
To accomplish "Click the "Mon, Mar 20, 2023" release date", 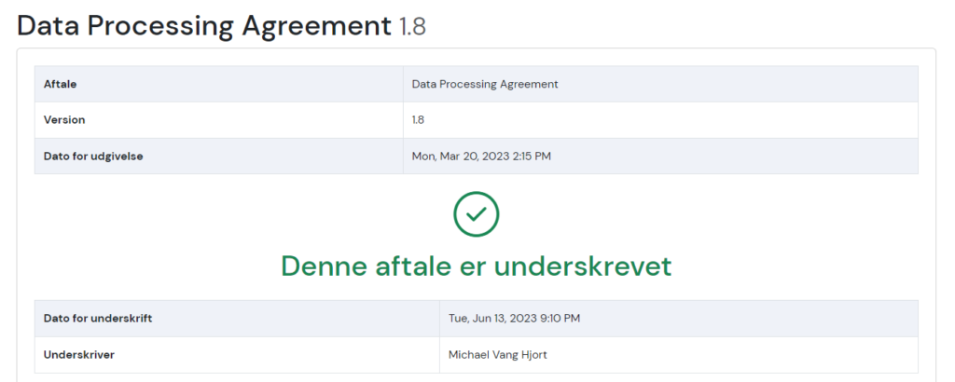I will 458,156.
